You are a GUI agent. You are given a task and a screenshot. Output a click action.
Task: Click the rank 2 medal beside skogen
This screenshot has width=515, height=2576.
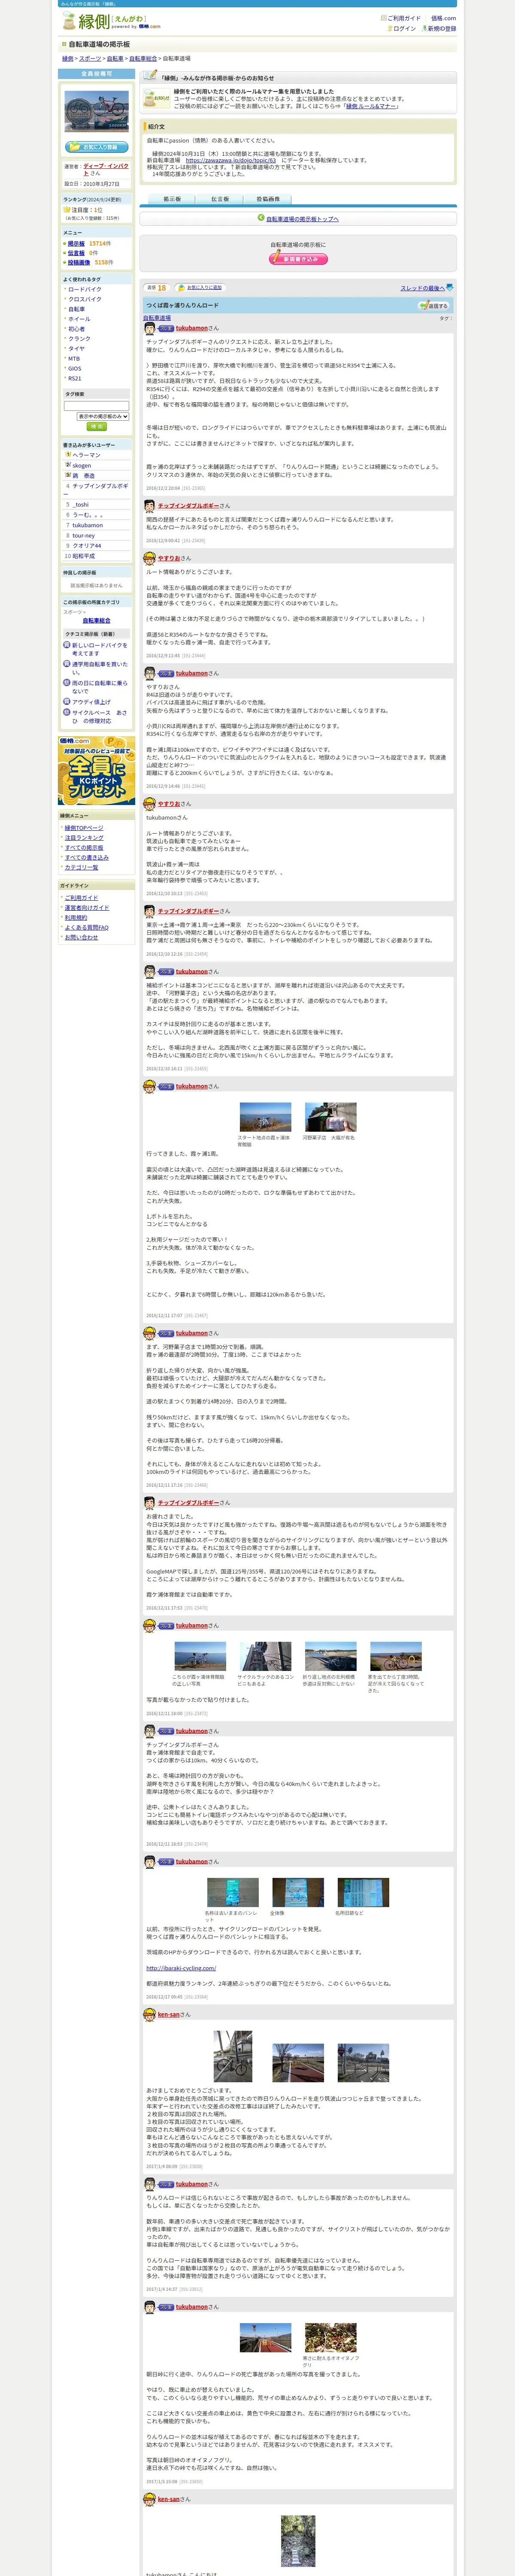68,465
